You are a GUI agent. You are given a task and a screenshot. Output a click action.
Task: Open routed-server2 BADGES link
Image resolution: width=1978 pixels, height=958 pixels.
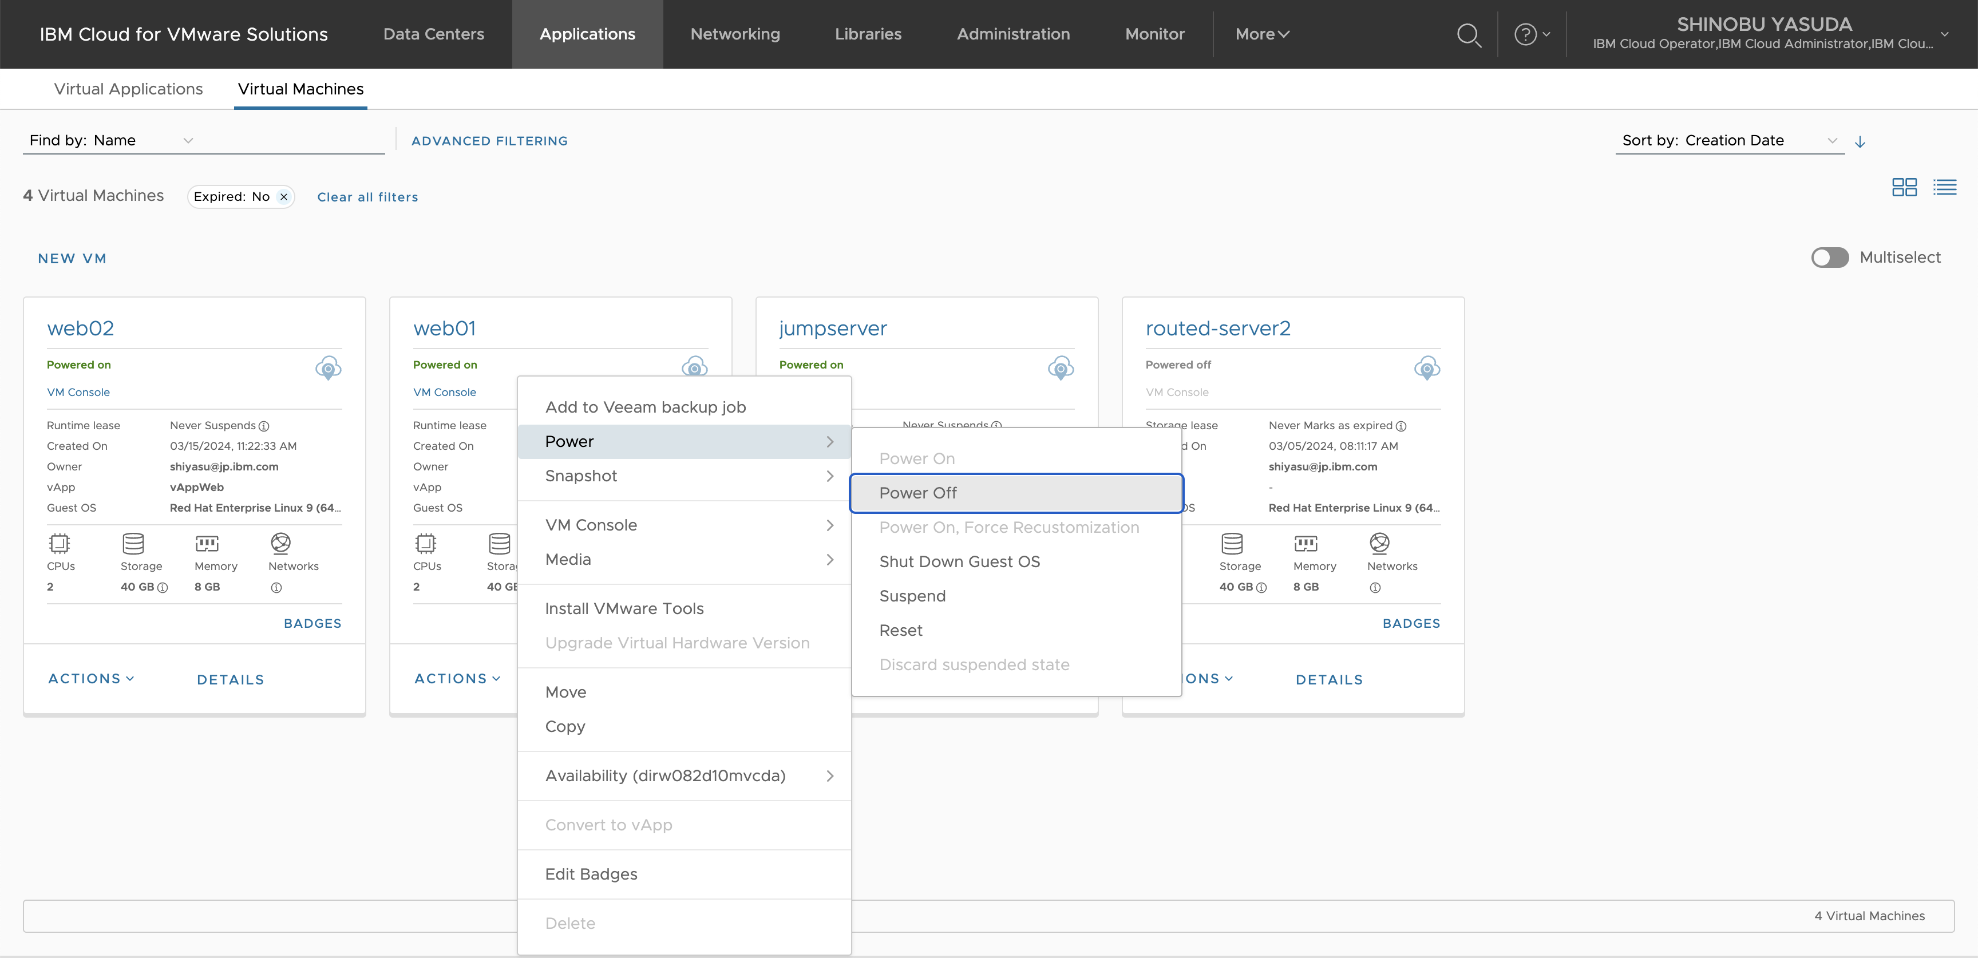point(1411,623)
